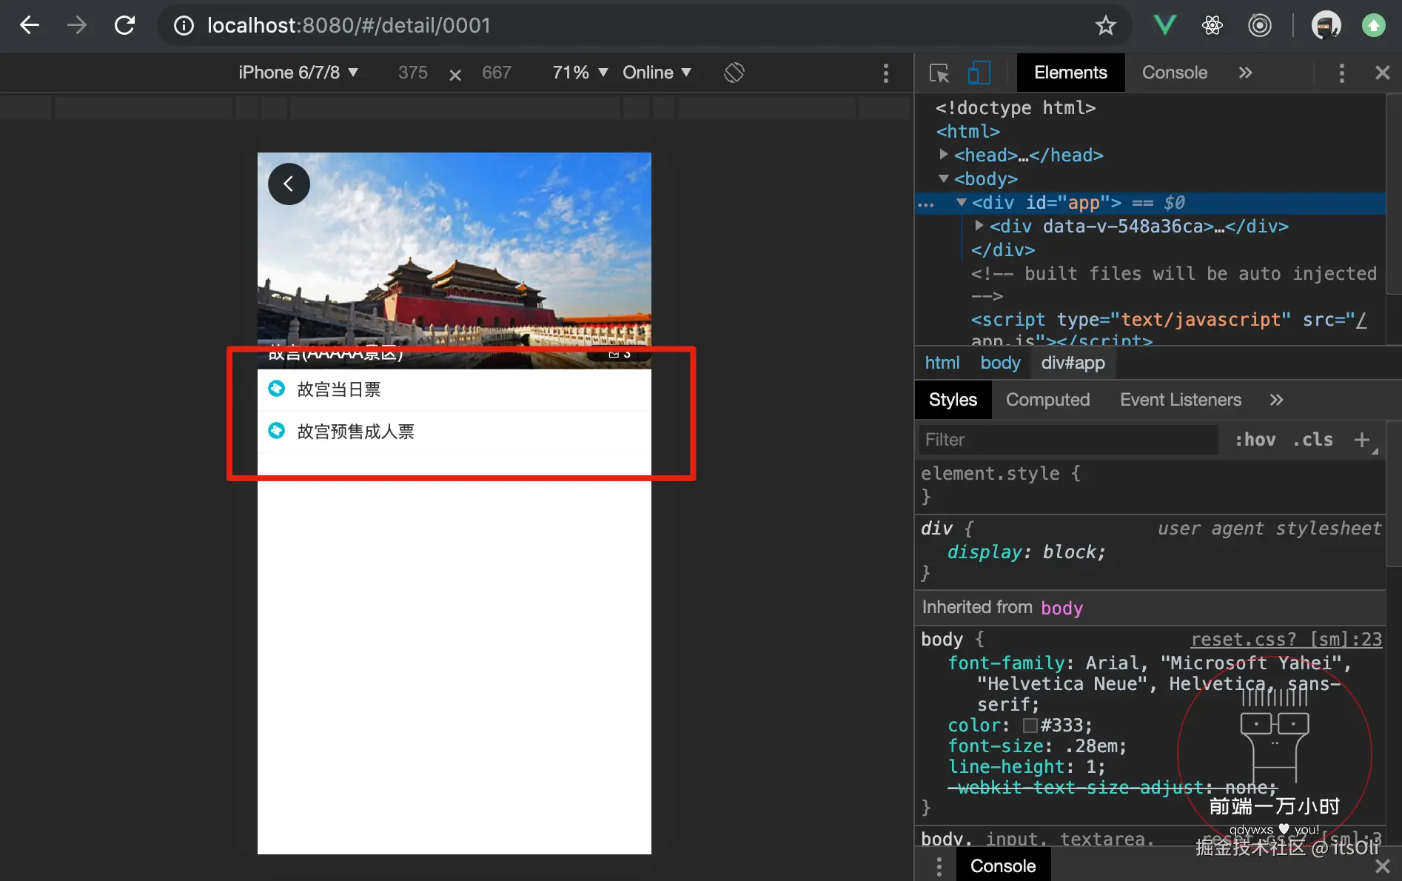Select the Console drawer tab
Image resolution: width=1402 pixels, height=881 pixels.
(x=1003, y=866)
